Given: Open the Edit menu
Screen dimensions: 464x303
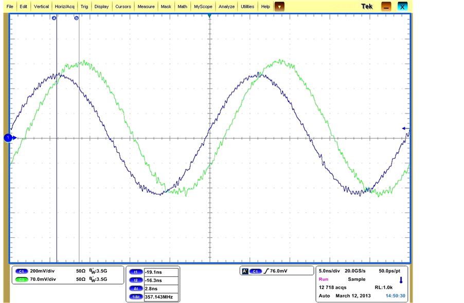Looking at the screenshot, I should click(x=23, y=7).
